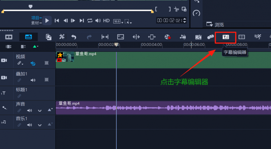Click the 浏览 browse button
The width and height of the screenshot is (271, 149).
tap(215, 25)
